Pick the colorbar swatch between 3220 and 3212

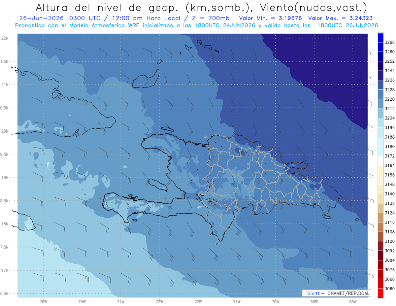click(x=380, y=104)
